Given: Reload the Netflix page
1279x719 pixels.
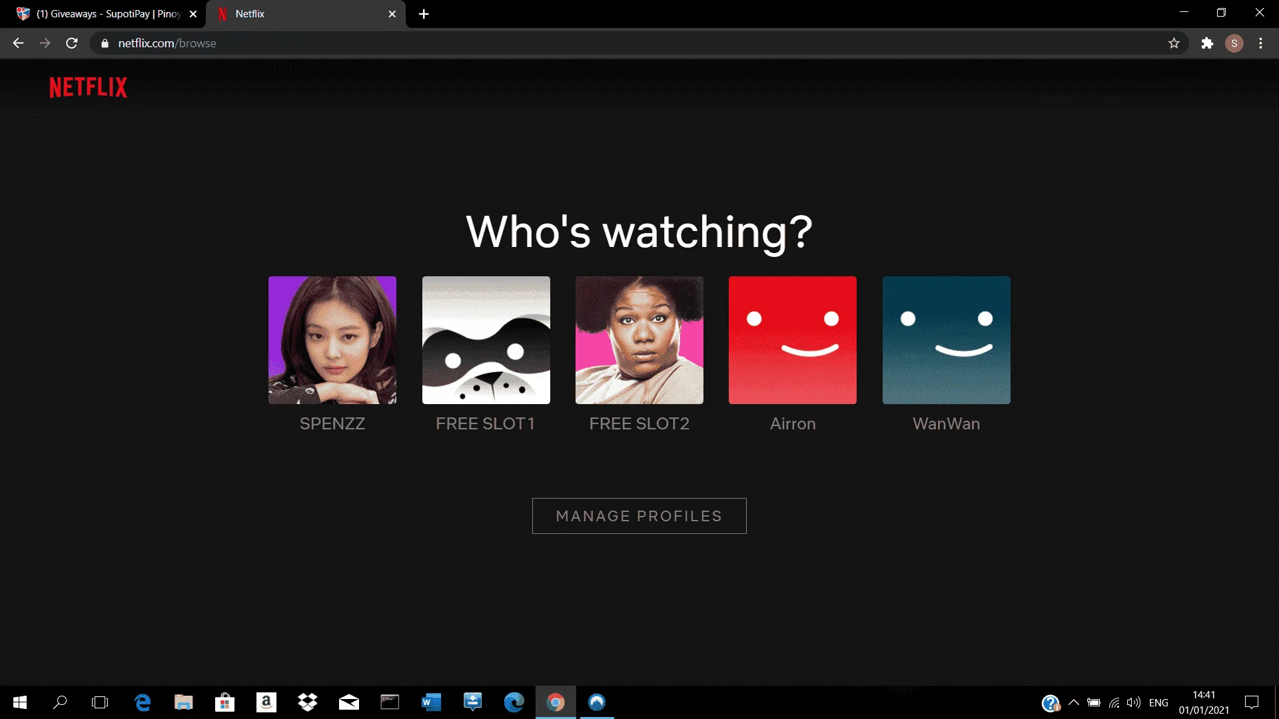Looking at the screenshot, I should pyautogui.click(x=72, y=43).
